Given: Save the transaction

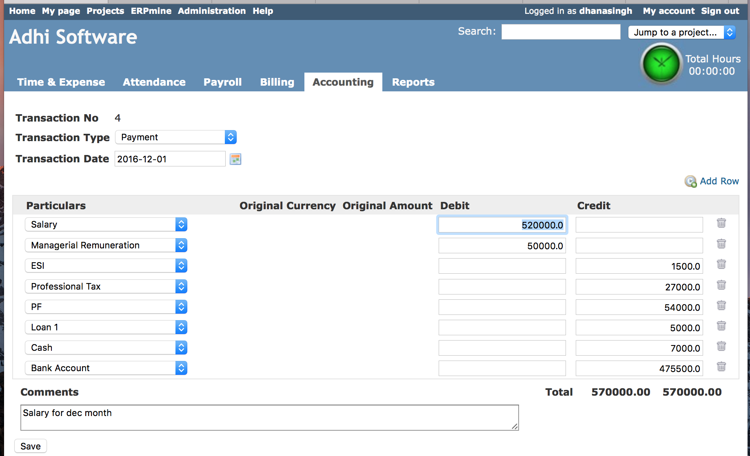Looking at the screenshot, I should [x=31, y=446].
